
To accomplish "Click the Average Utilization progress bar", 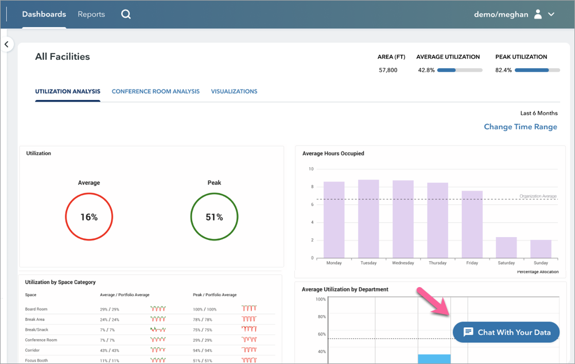I will 459,70.
